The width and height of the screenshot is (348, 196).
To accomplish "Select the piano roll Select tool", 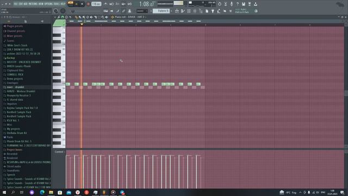I will click(99, 17).
